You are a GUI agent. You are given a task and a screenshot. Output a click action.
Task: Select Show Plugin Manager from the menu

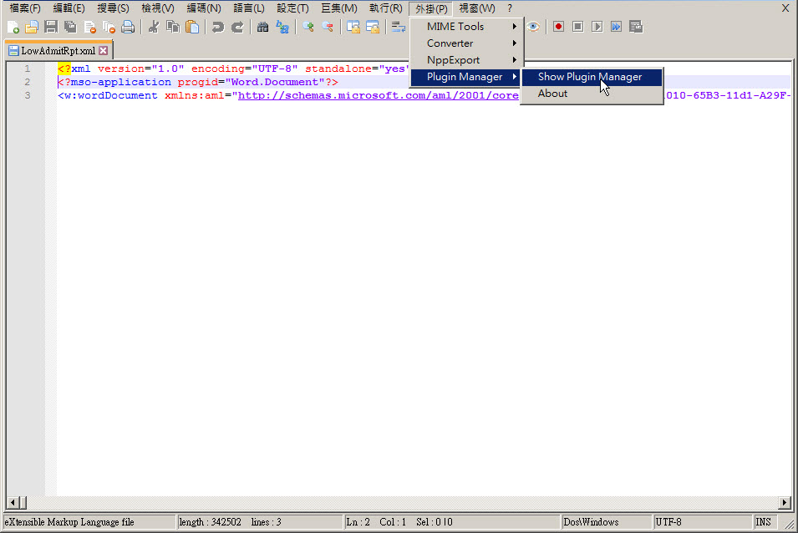(590, 76)
